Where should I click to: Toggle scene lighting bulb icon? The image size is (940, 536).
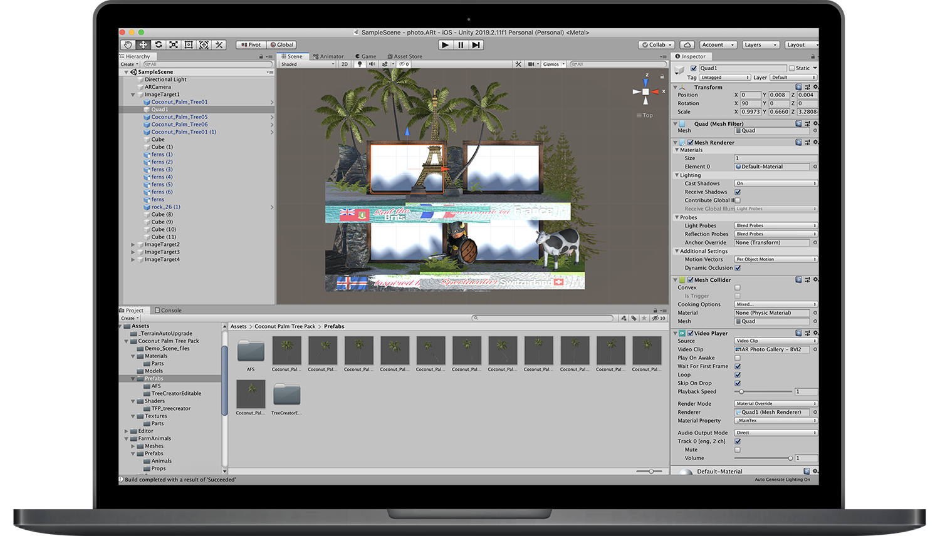360,64
